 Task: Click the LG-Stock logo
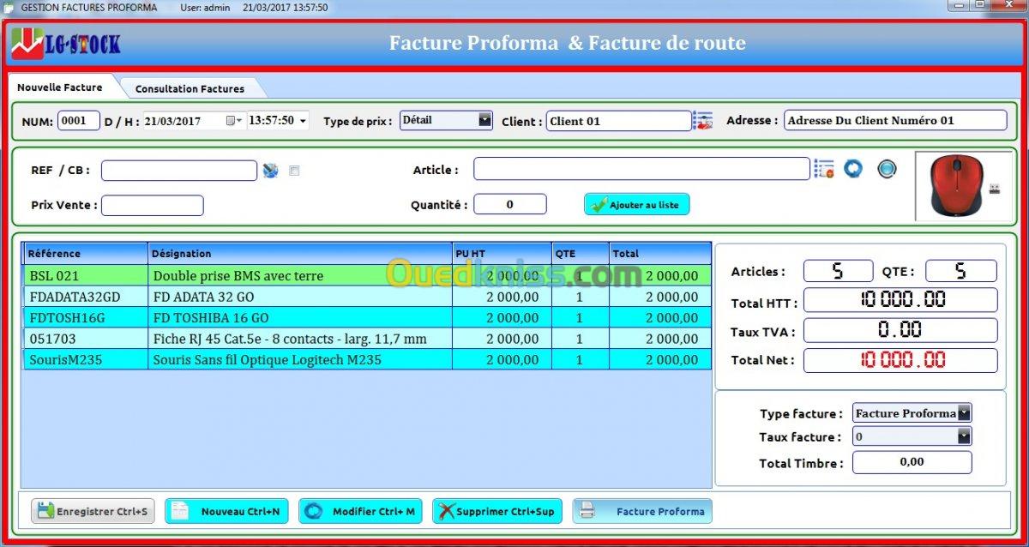coord(66,44)
